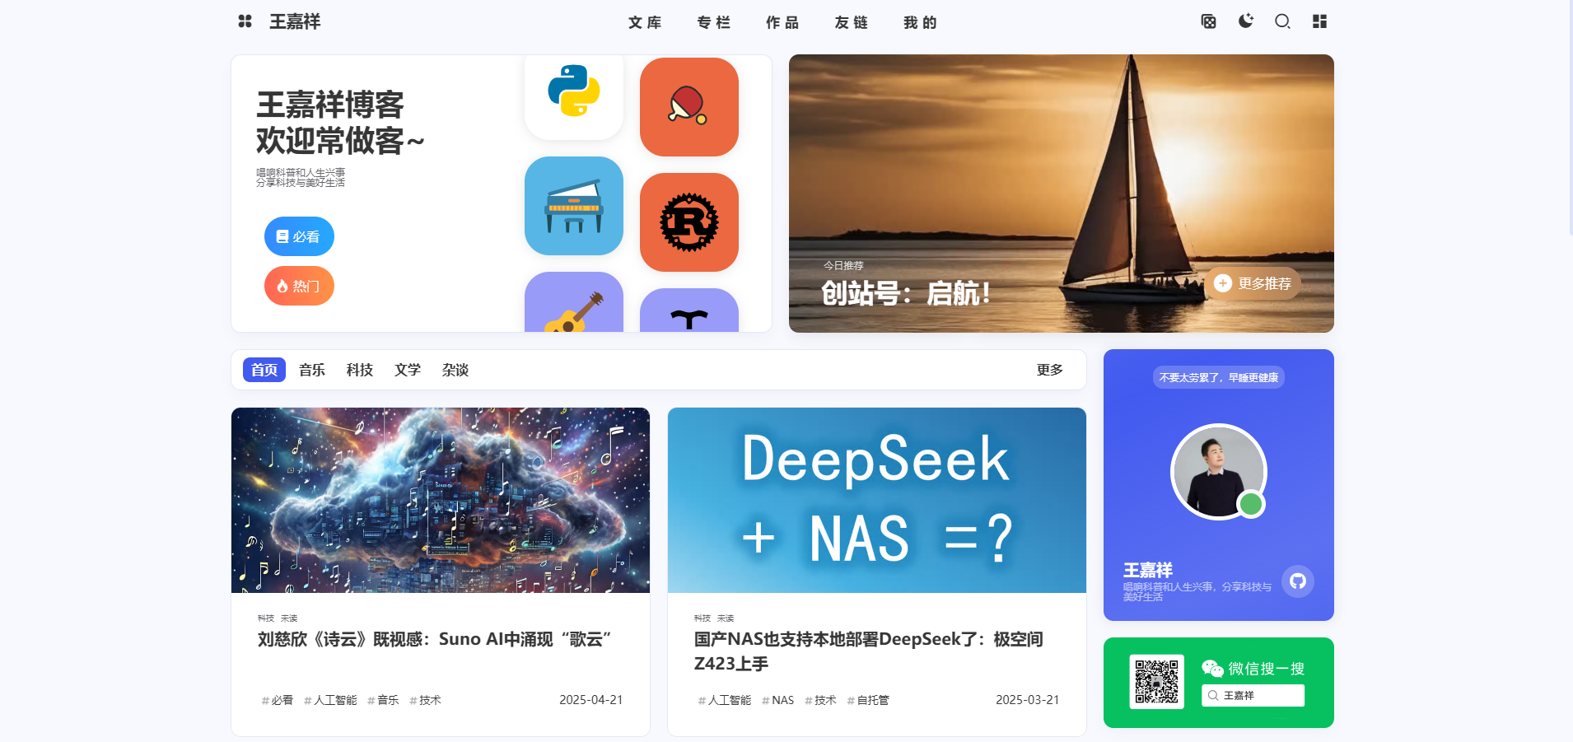This screenshot has height=742, width=1573.
Task: Open the random article dice icon
Action: click(x=1208, y=21)
